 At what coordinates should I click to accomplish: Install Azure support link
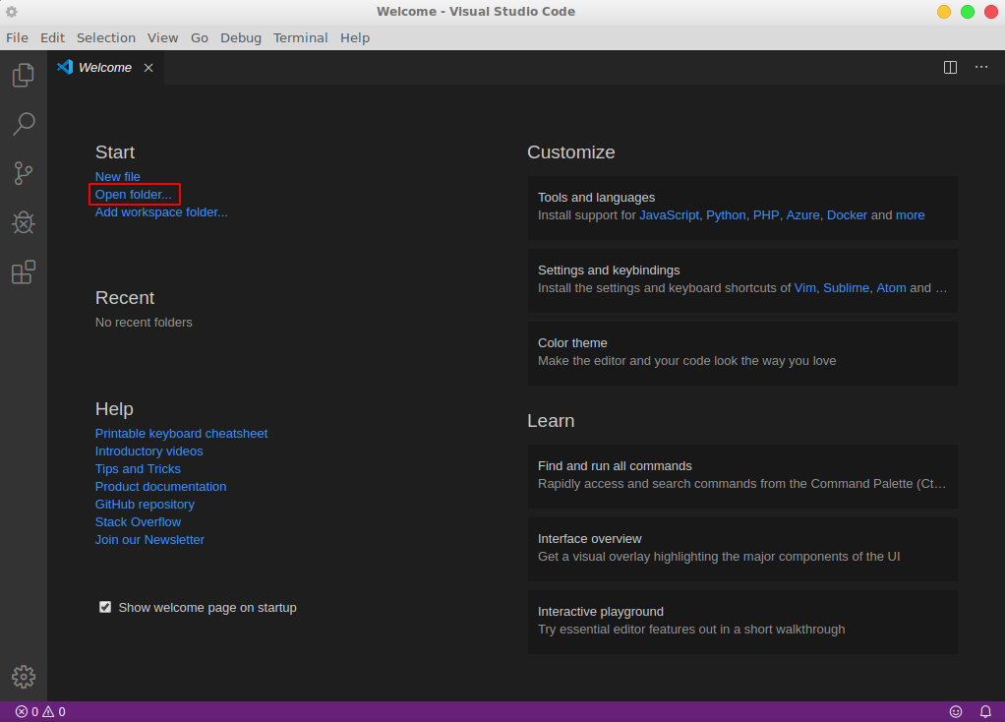pos(803,215)
